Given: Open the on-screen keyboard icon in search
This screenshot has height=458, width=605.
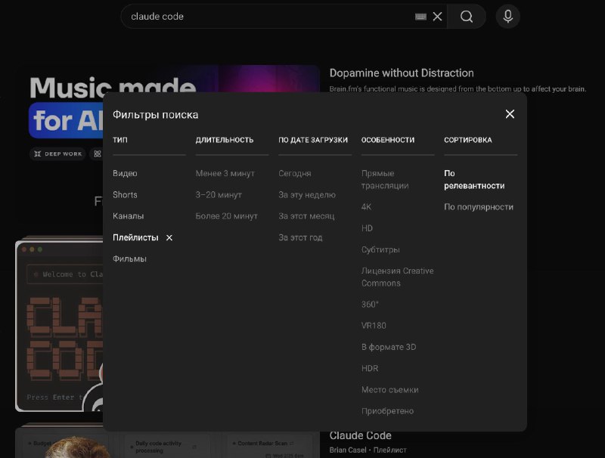Looking at the screenshot, I should pyautogui.click(x=420, y=17).
